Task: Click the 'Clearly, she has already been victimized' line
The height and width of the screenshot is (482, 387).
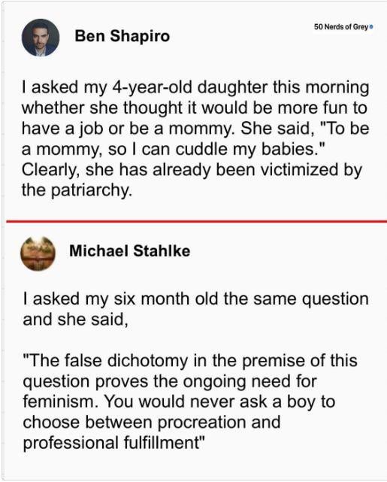Action: coord(192,170)
